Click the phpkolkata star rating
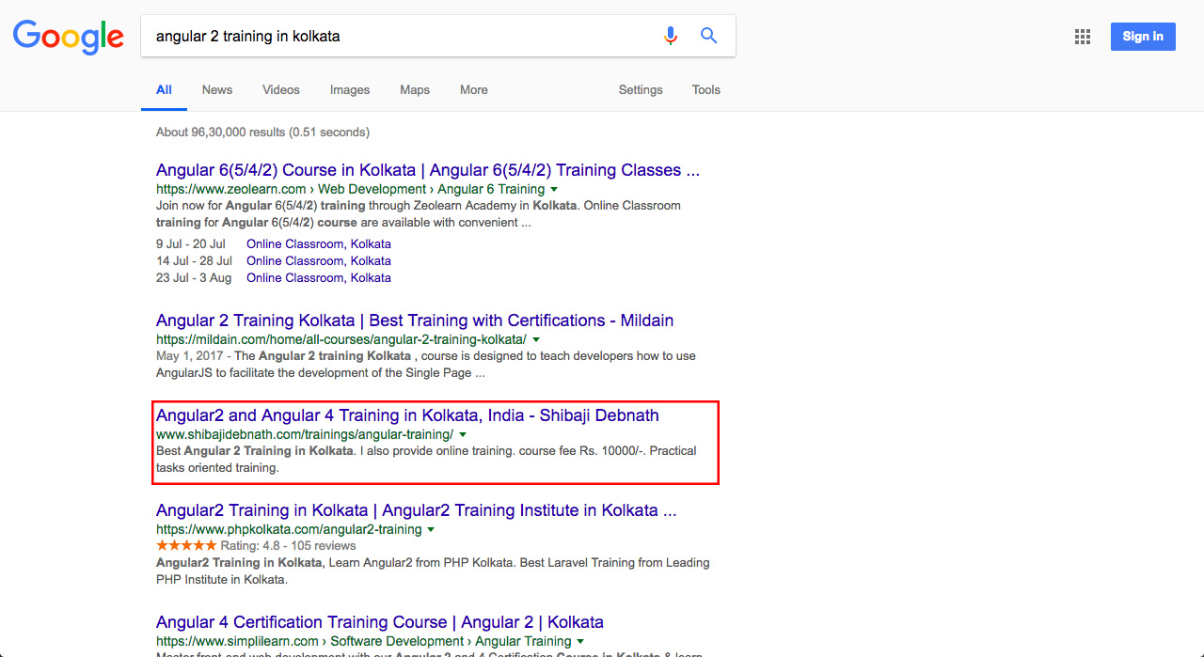 pos(186,545)
